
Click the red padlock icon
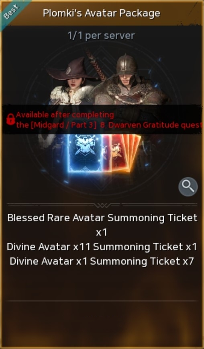(x=10, y=119)
